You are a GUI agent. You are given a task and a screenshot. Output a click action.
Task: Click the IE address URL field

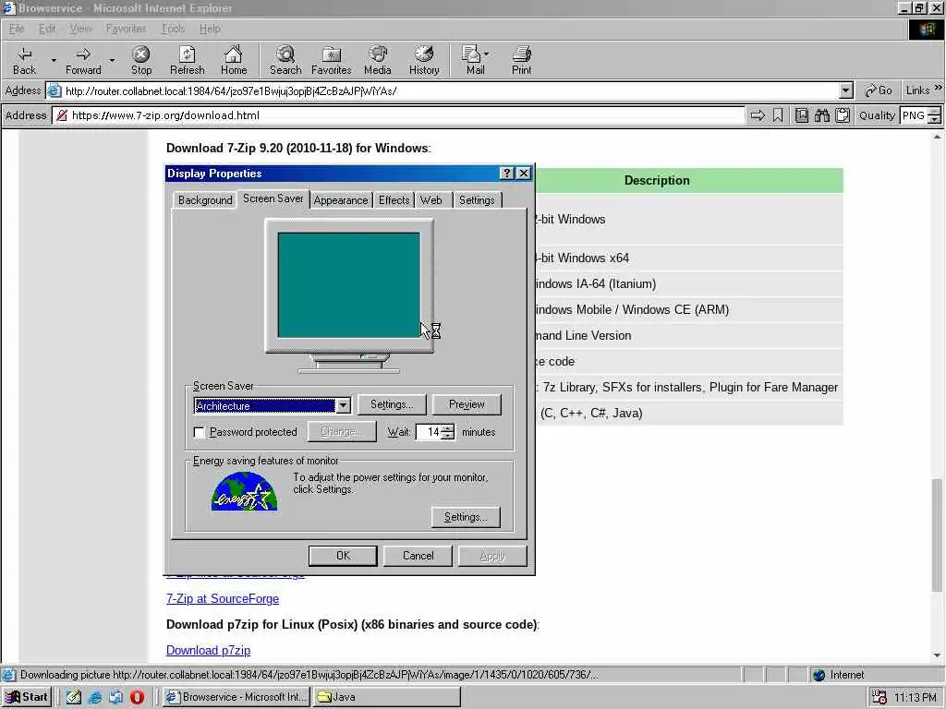point(443,91)
